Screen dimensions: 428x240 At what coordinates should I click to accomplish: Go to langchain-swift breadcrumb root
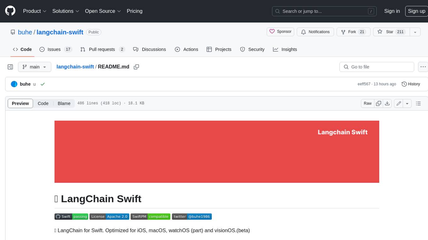[75, 67]
